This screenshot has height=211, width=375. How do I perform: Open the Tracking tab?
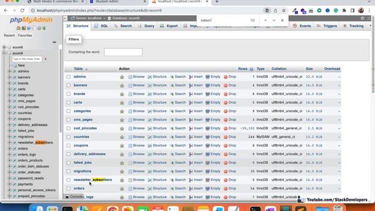click(x=353, y=26)
